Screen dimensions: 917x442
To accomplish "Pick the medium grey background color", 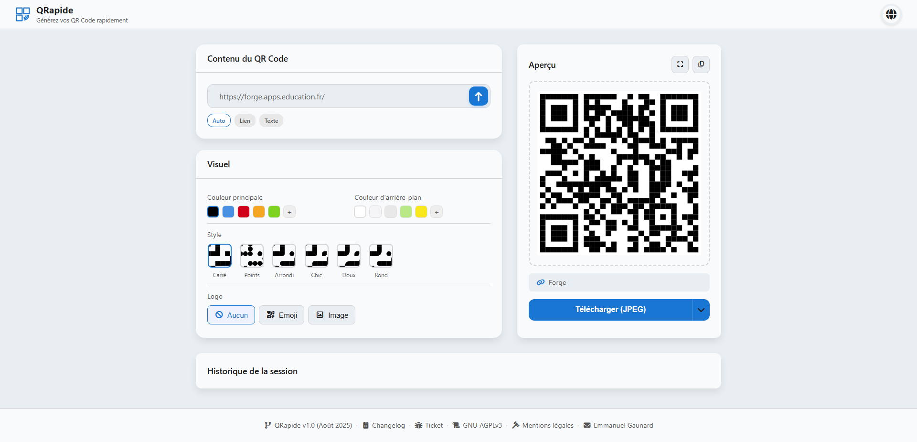I will [x=391, y=212].
